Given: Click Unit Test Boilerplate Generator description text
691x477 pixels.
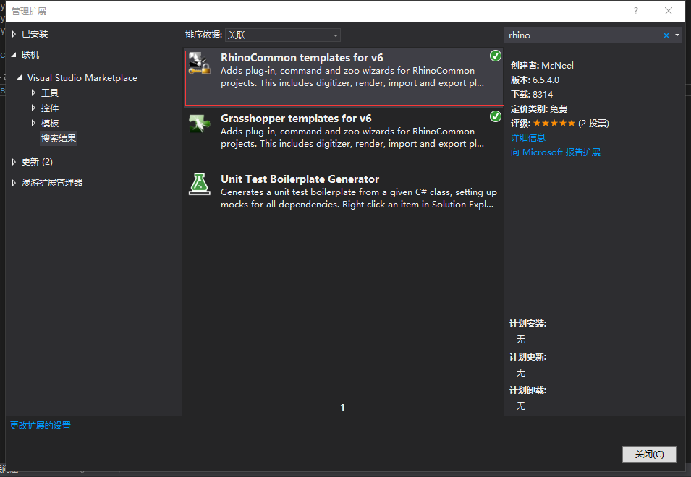Looking at the screenshot, I should click(x=359, y=198).
